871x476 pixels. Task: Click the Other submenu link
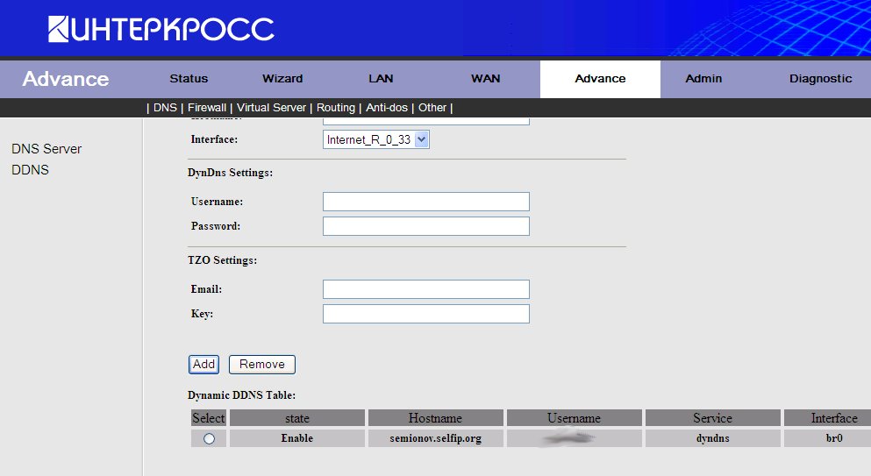[432, 108]
